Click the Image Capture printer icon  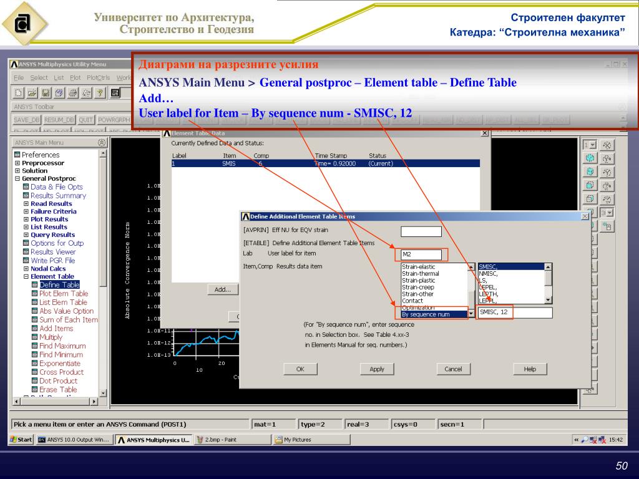click(x=72, y=93)
